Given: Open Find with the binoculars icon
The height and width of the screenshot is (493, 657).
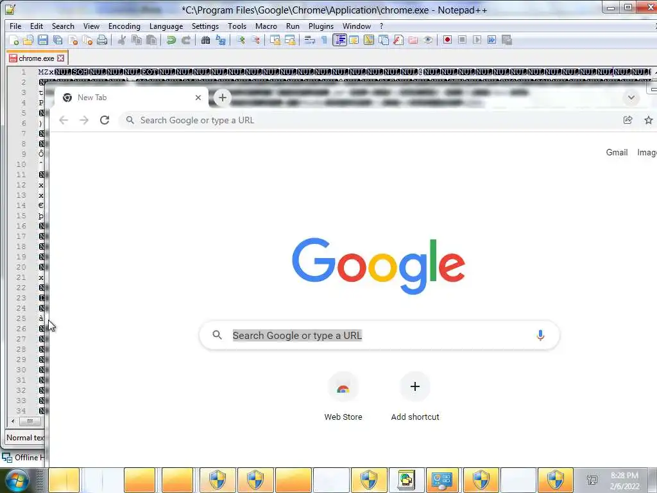Looking at the screenshot, I should click(206, 40).
